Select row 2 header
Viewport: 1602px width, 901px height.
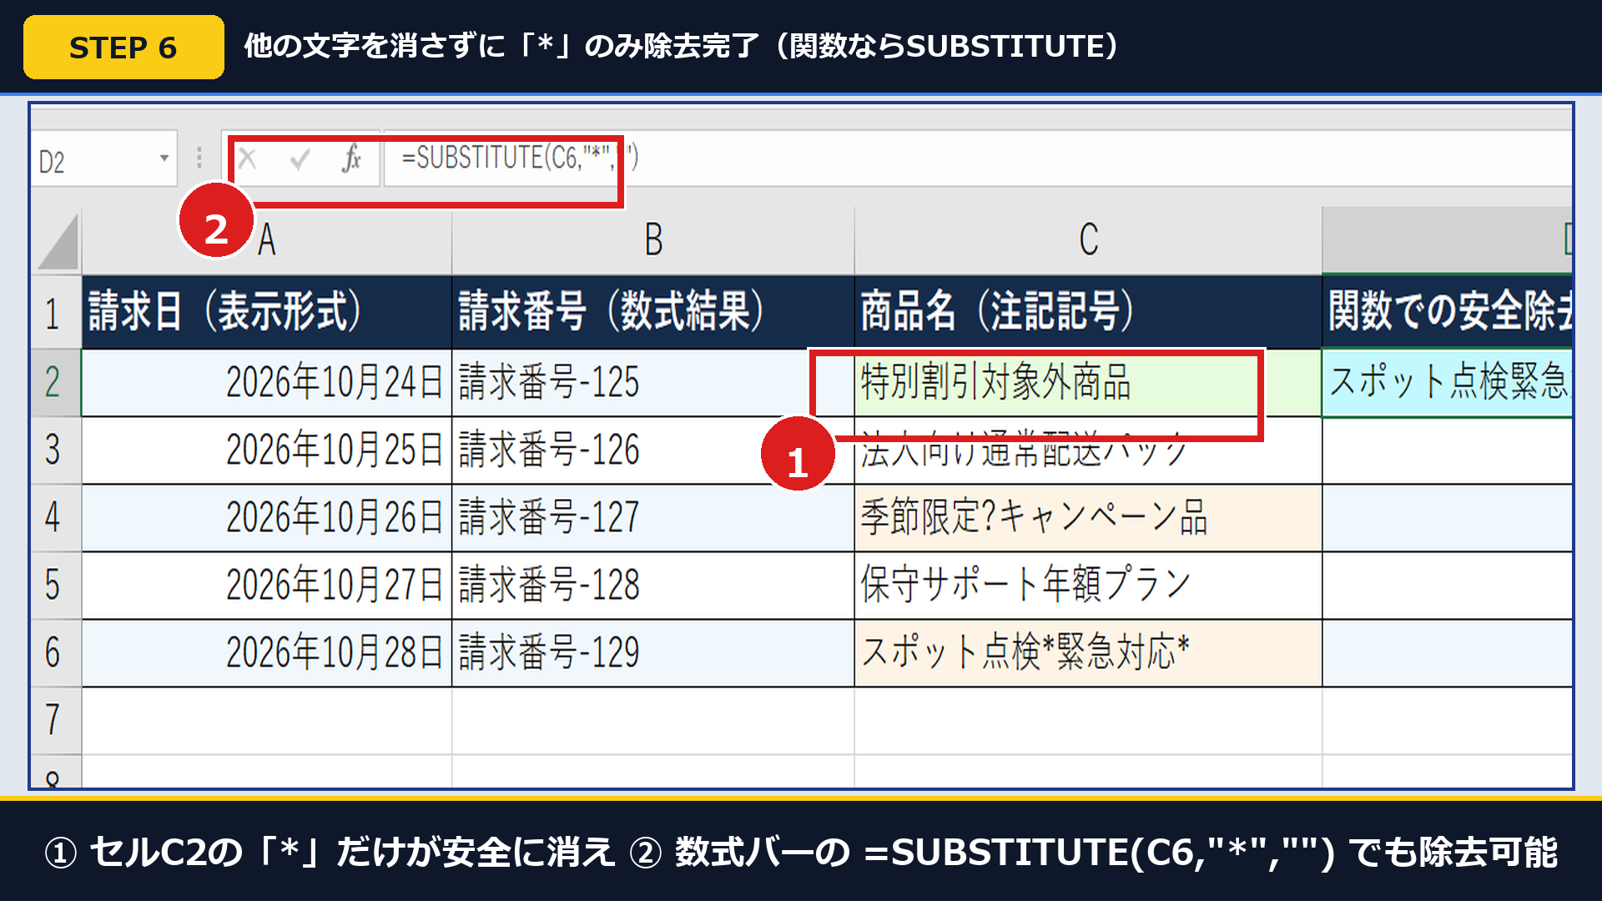pyautogui.click(x=55, y=382)
